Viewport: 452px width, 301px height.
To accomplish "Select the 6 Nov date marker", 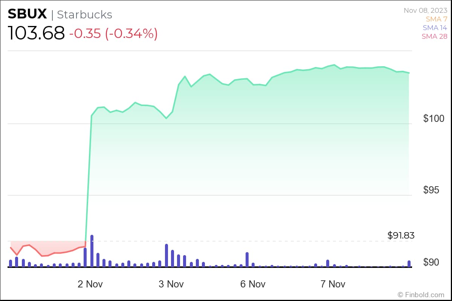I will pyautogui.click(x=253, y=284).
